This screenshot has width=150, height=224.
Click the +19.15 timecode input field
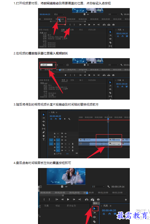pos(46,65)
